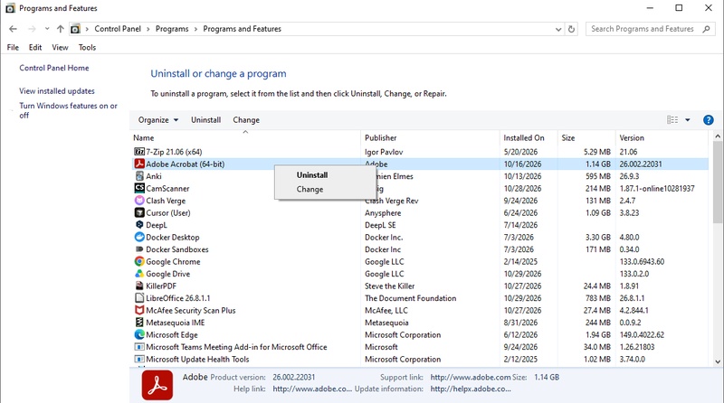Click the Docker Sandboxes icon

(x=139, y=249)
